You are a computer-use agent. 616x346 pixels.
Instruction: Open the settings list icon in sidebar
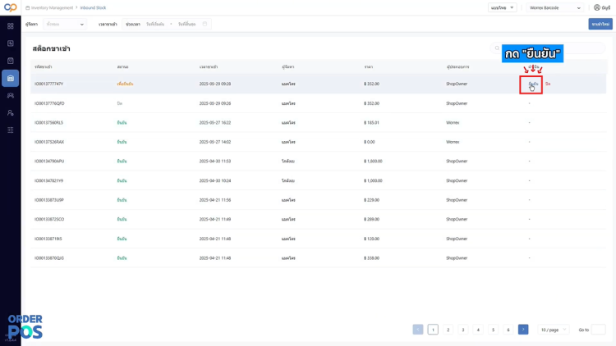click(10, 130)
